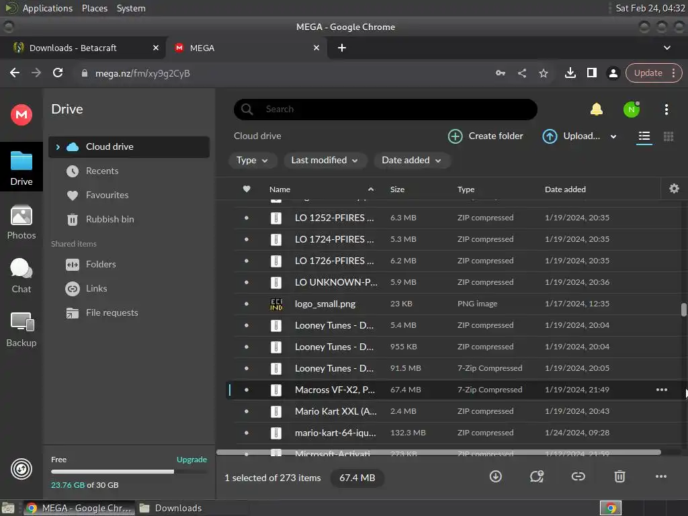
Task: Open the Last modified filter dropdown
Action: point(325,160)
